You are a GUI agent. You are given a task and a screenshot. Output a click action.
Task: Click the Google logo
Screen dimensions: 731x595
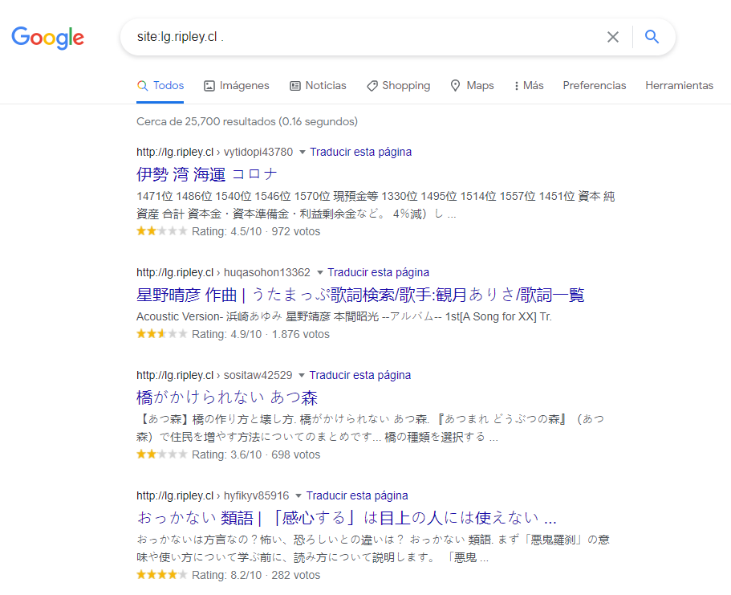coord(48,37)
